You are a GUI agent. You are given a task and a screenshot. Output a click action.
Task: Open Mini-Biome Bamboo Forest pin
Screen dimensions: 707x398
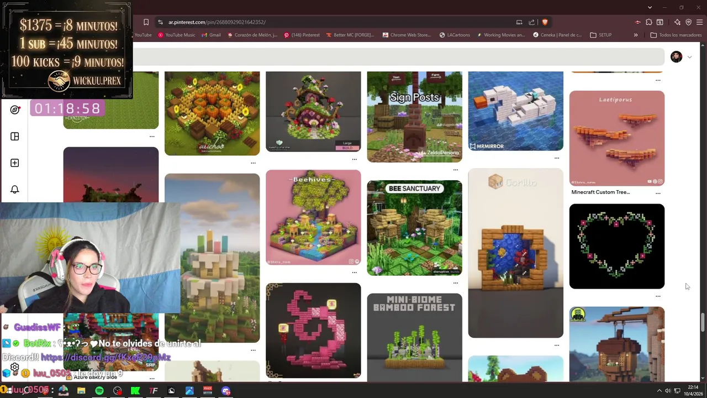(415, 337)
